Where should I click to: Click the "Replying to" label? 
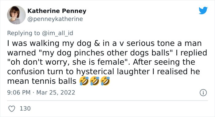(x=23, y=33)
